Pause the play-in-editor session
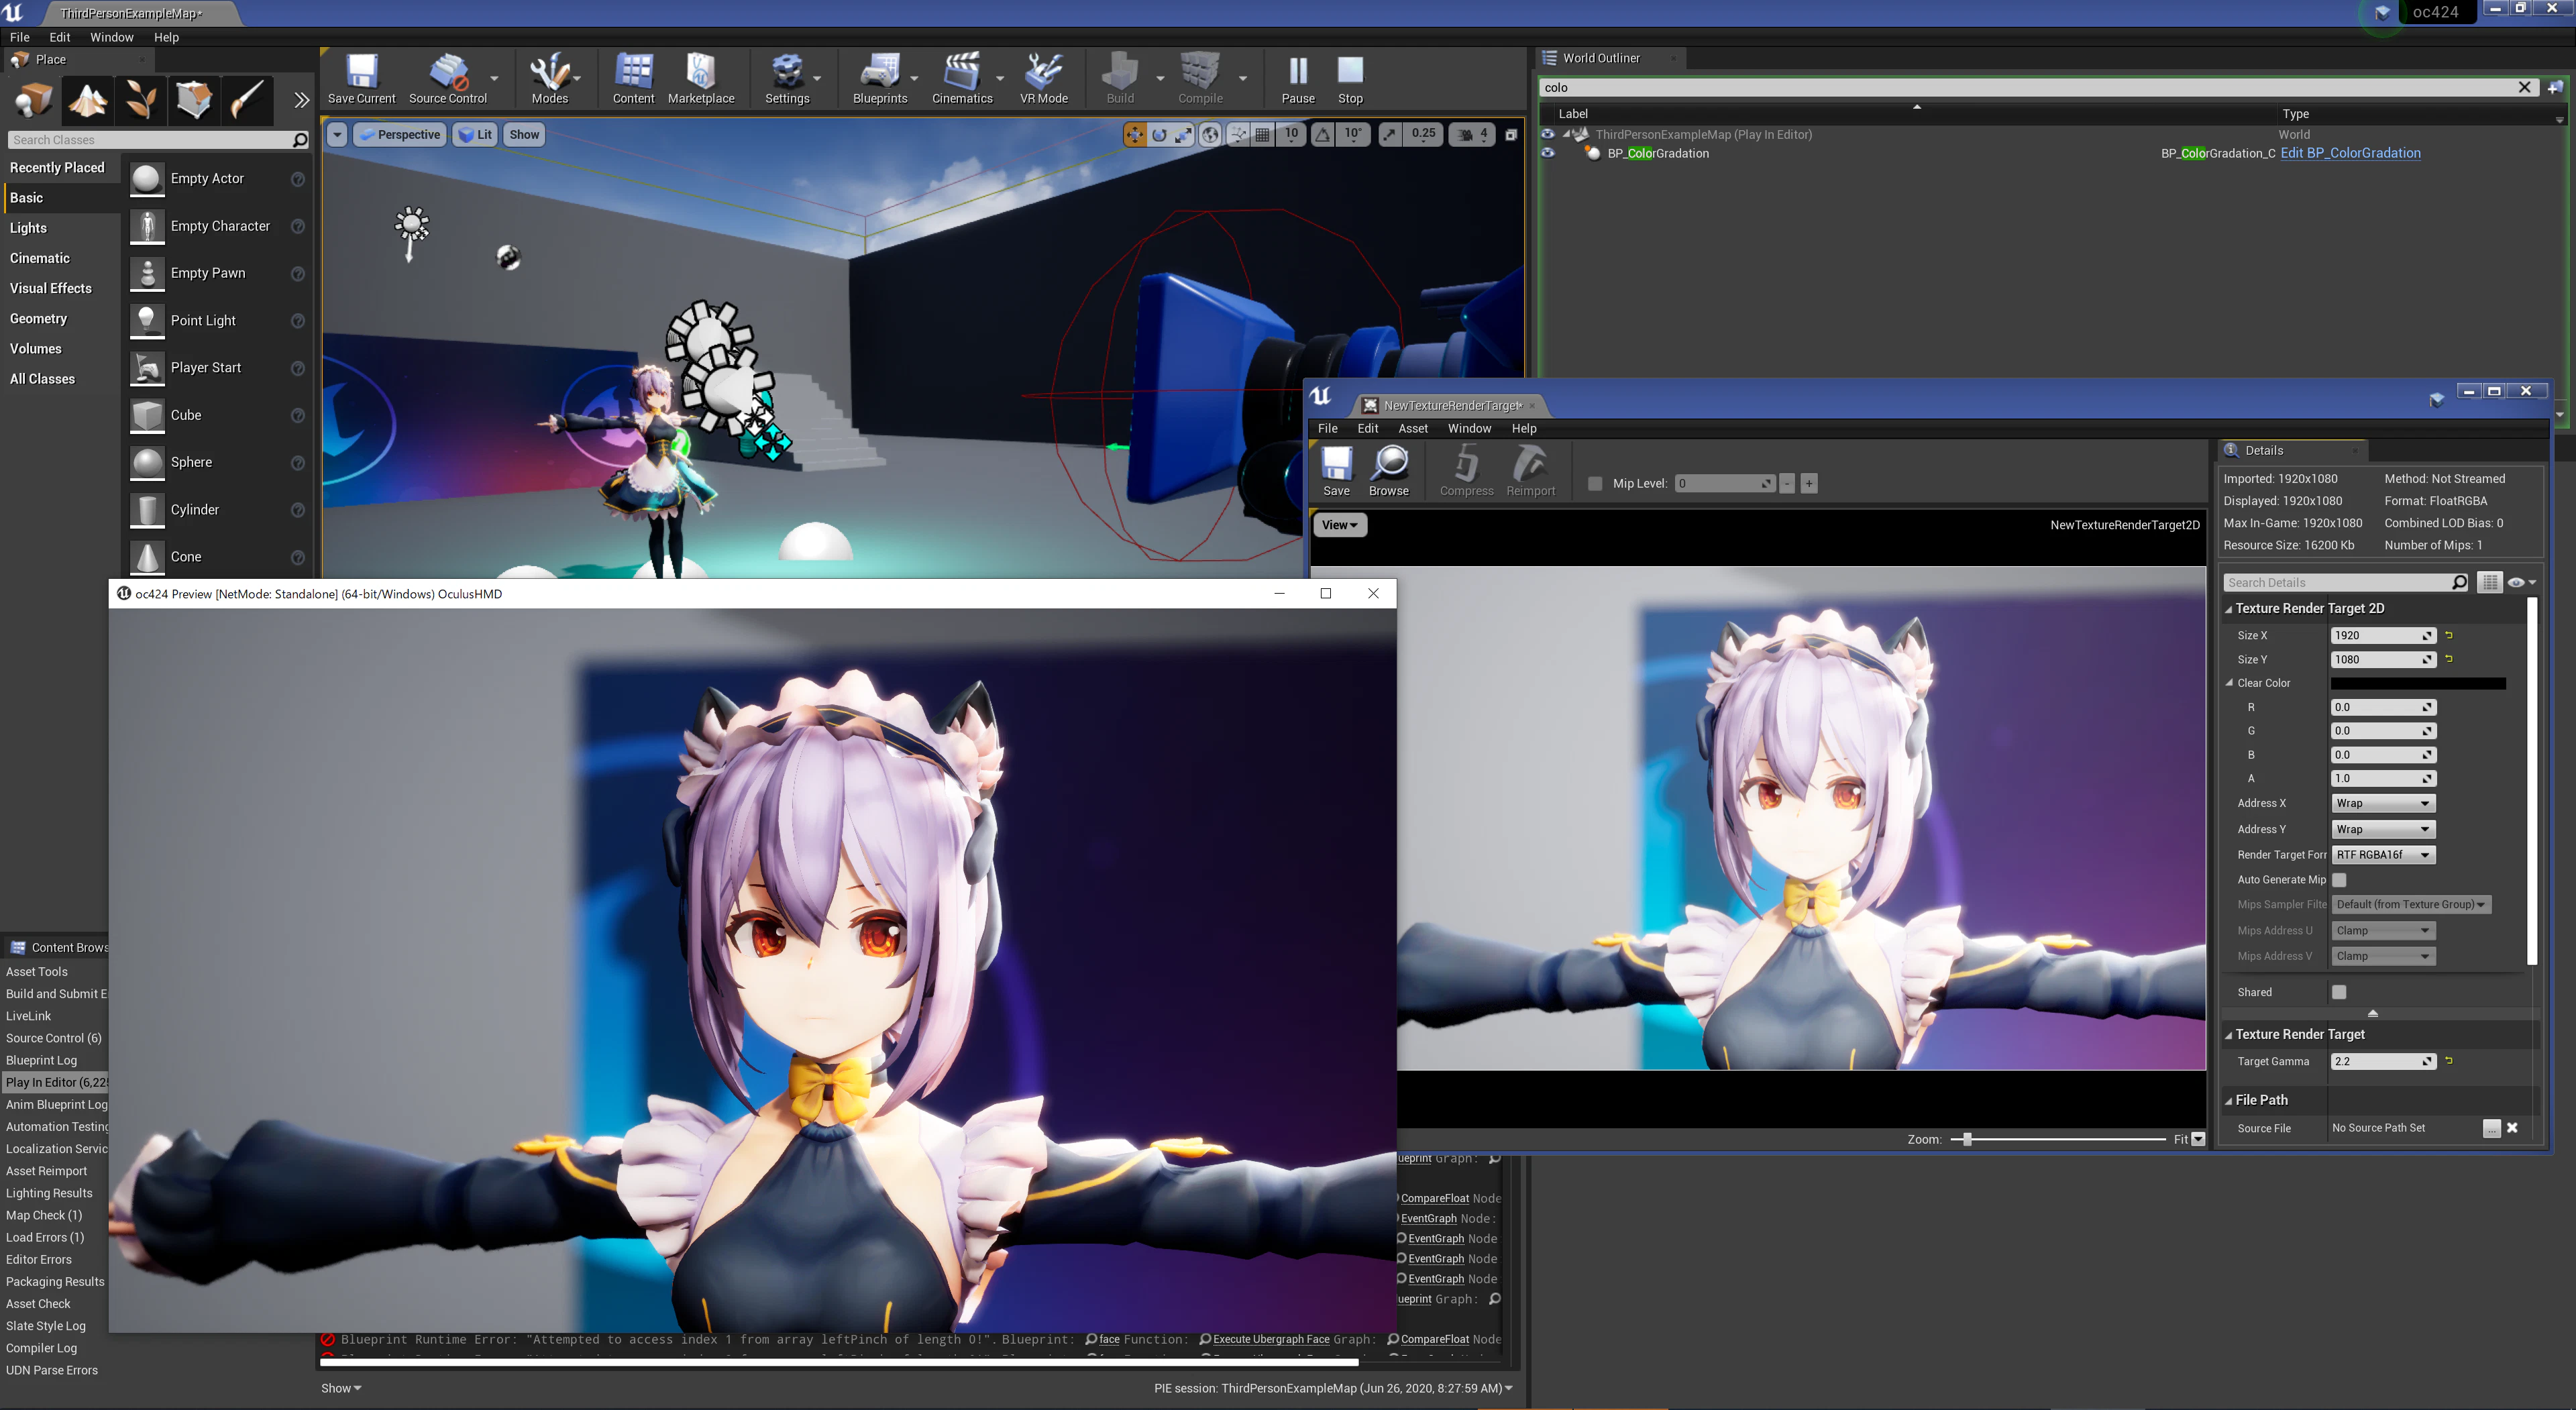The image size is (2576, 1410). [x=1297, y=79]
